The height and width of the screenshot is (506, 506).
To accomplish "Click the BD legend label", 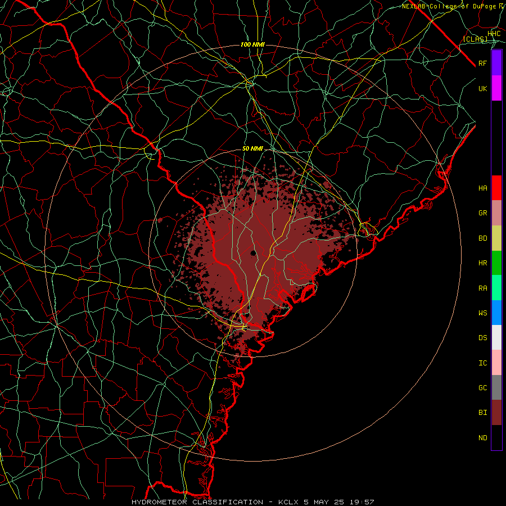I will 483,238.
